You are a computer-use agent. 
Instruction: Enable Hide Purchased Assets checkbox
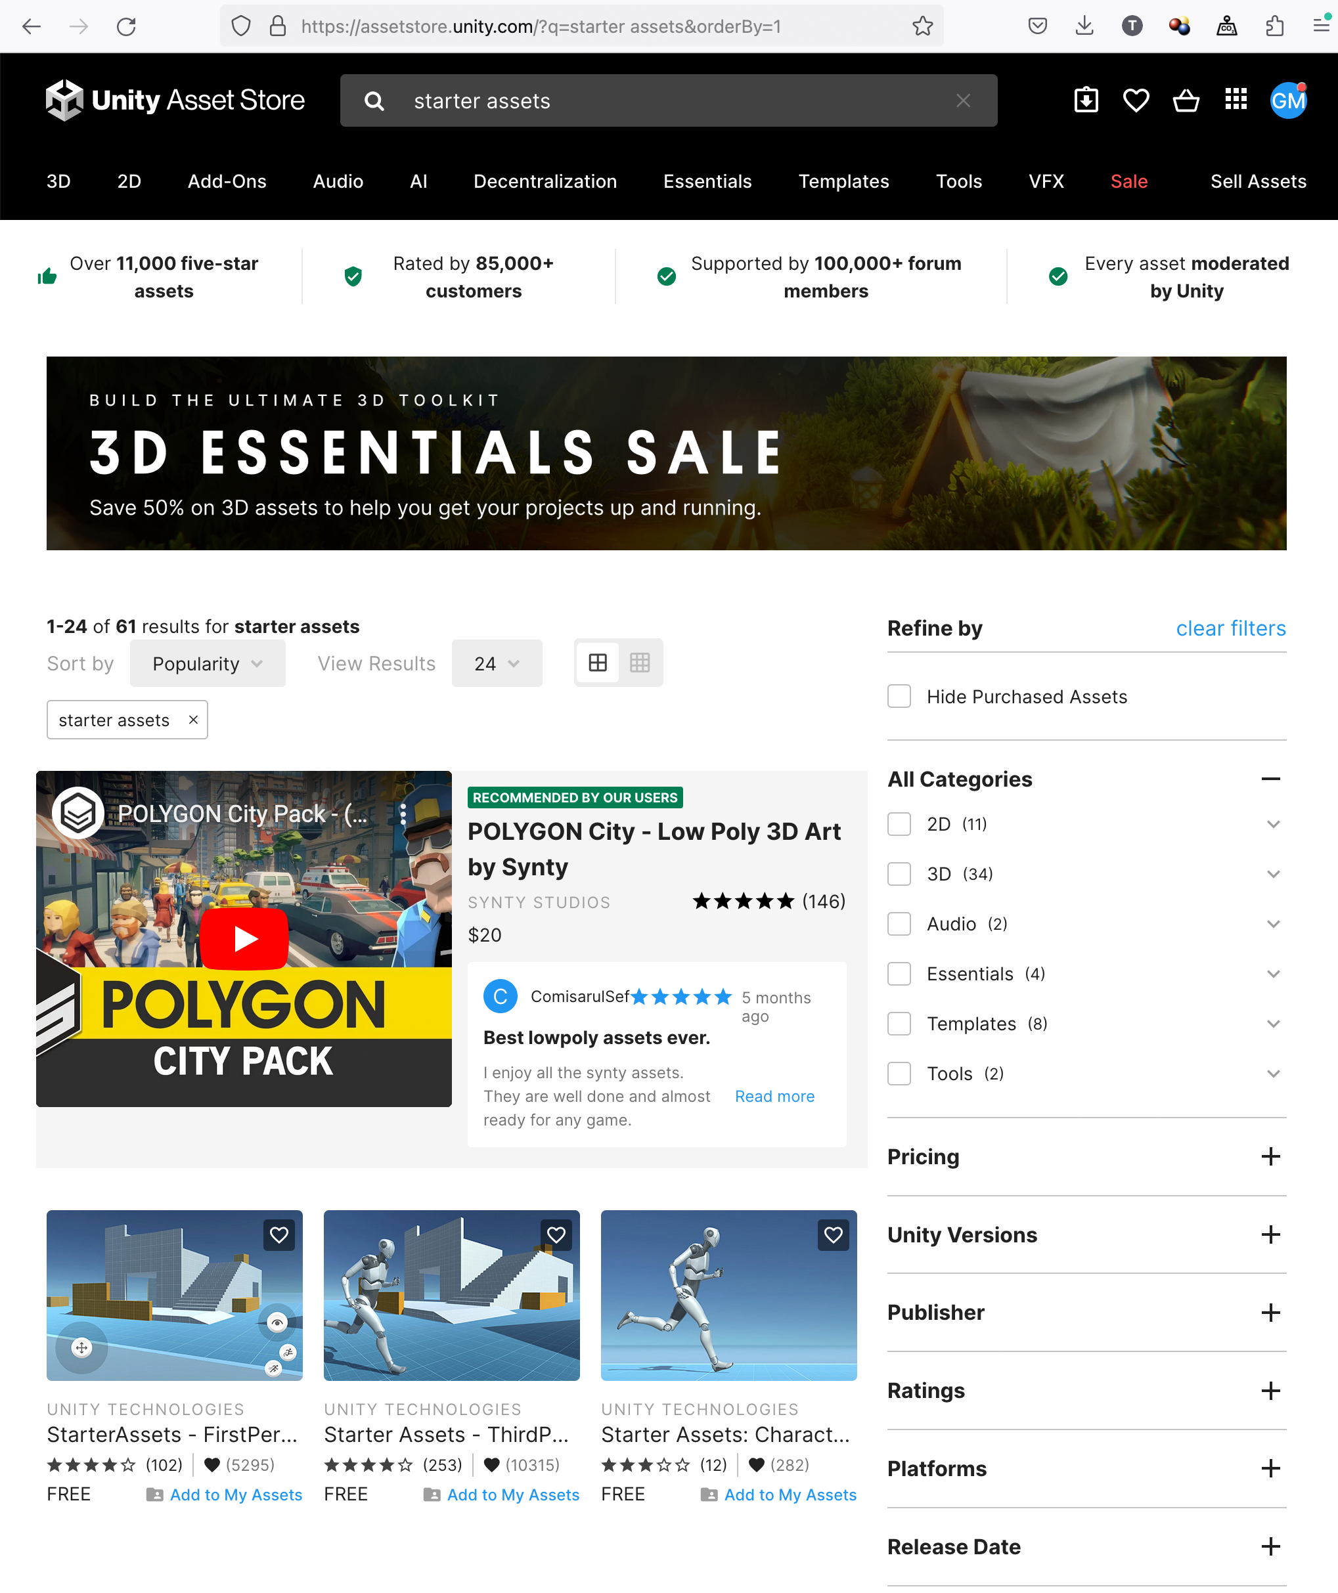pos(899,697)
